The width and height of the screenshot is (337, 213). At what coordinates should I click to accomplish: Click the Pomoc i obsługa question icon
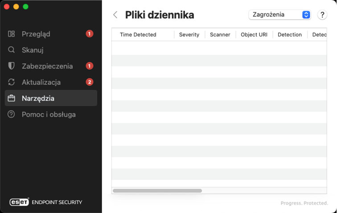click(12, 114)
